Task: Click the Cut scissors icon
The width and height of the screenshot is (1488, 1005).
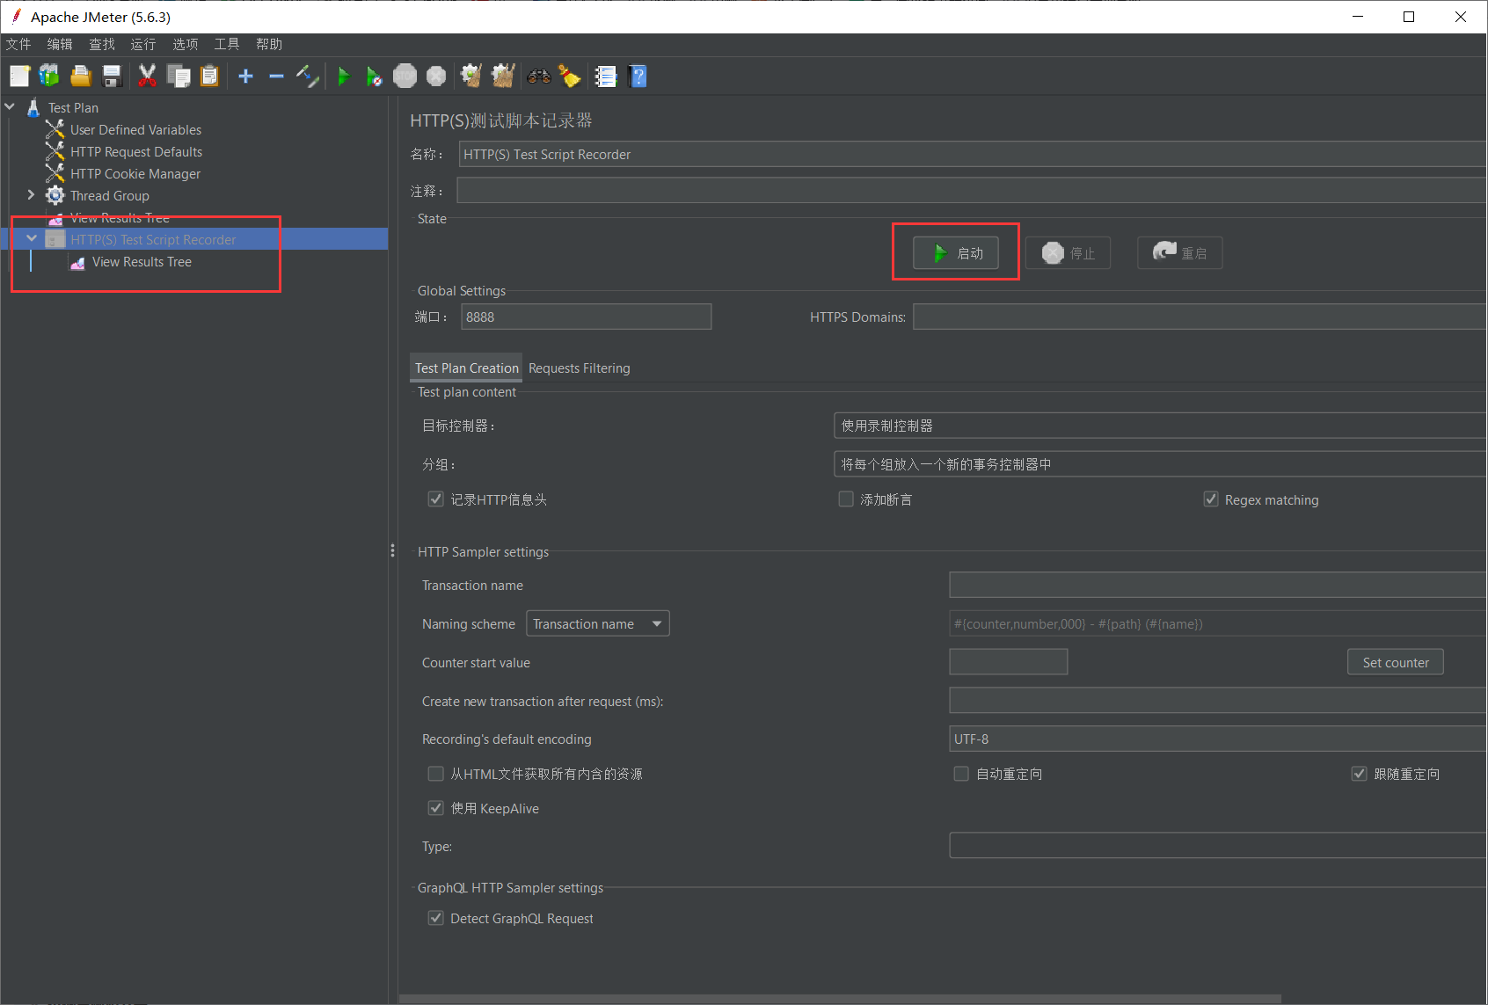Action: coord(147,76)
